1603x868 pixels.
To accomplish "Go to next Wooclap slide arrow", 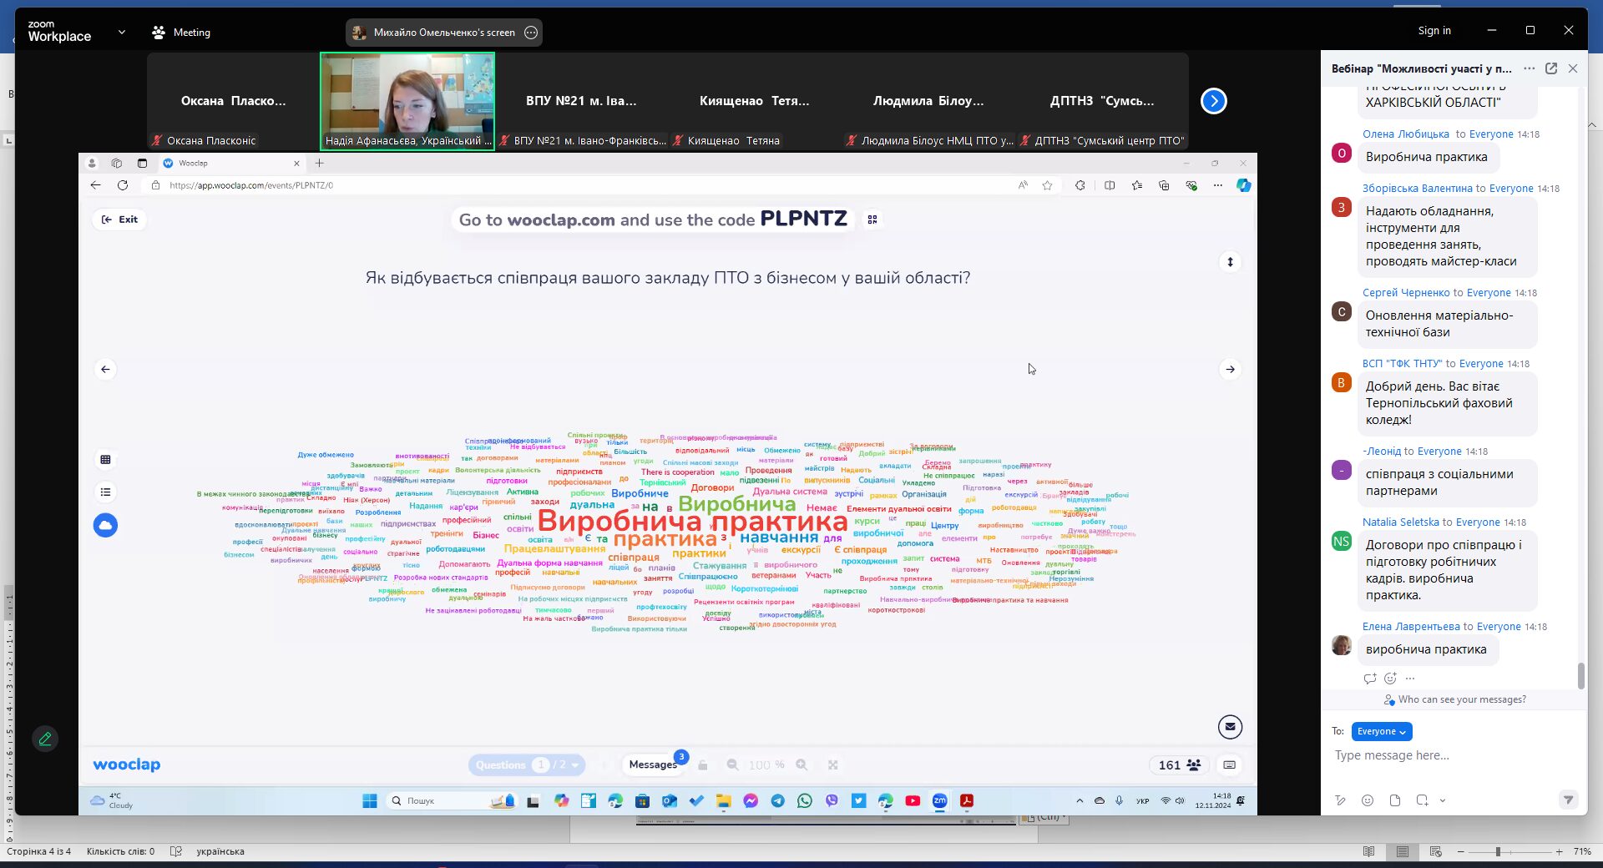I will (x=1230, y=369).
